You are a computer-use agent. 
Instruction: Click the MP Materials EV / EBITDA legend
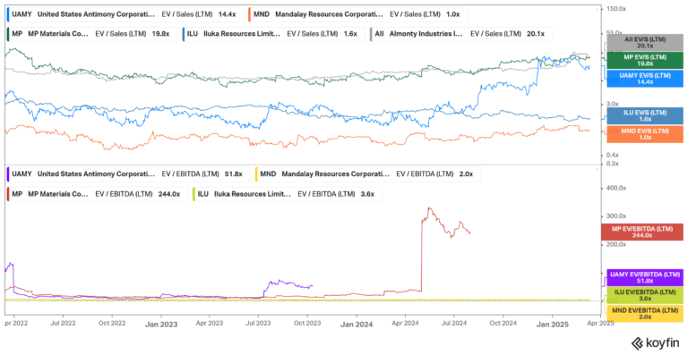pyautogui.click(x=97, y=194)
